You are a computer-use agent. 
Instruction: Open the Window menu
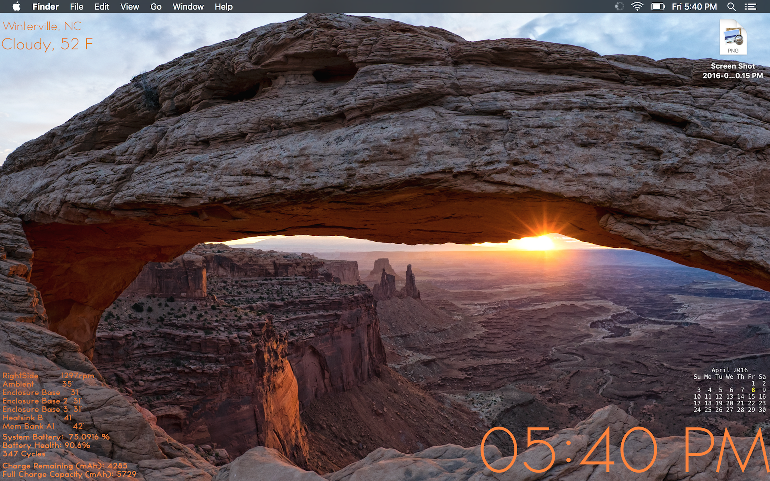point(188,6)
